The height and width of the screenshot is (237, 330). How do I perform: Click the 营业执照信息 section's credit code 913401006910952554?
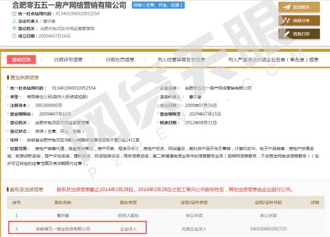[74, 88]
